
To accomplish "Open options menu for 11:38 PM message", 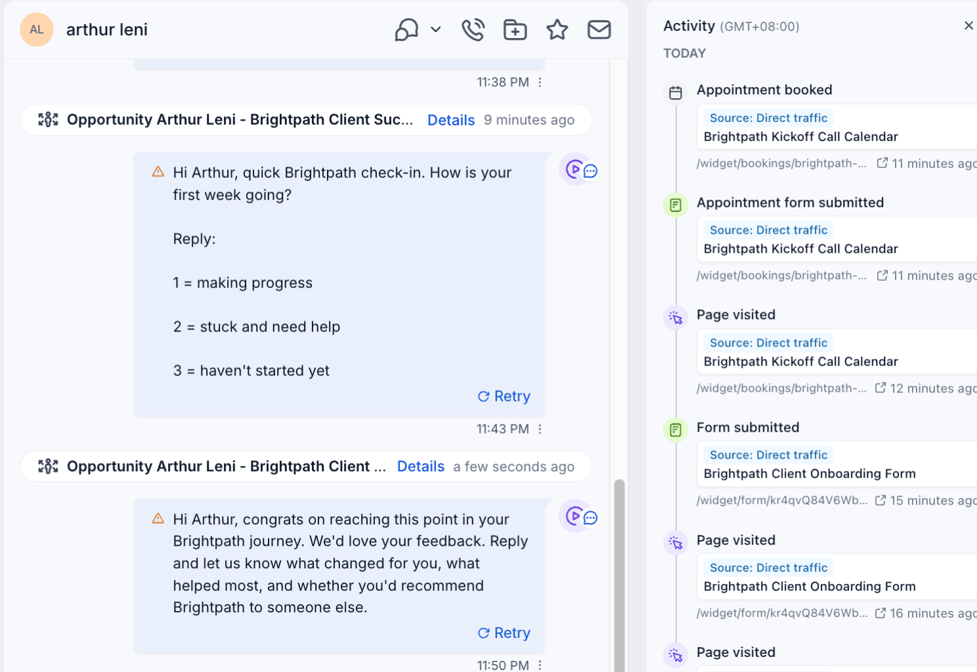I will pos(540,82).
